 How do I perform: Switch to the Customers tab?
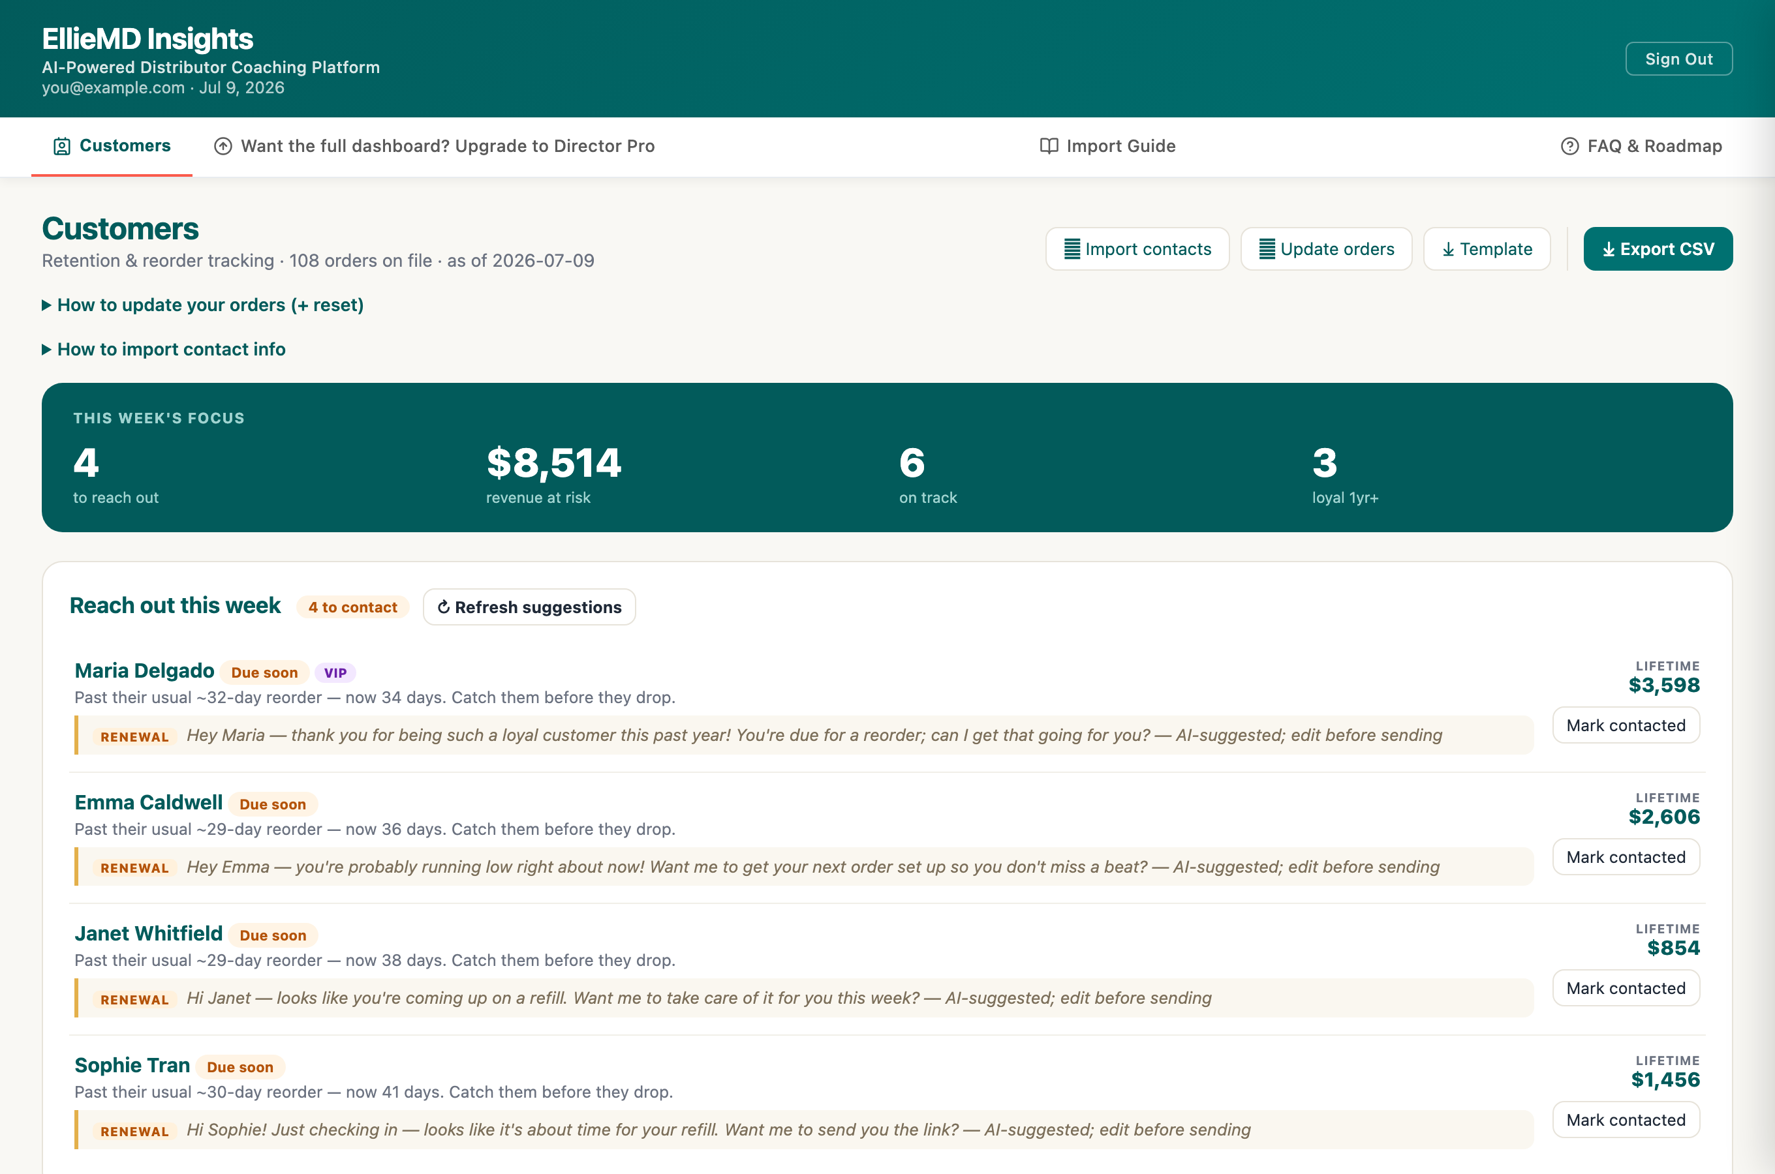[112, 146]
